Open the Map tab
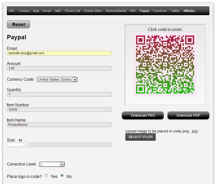Screen dimensions: 216x184 click(36, 11)
